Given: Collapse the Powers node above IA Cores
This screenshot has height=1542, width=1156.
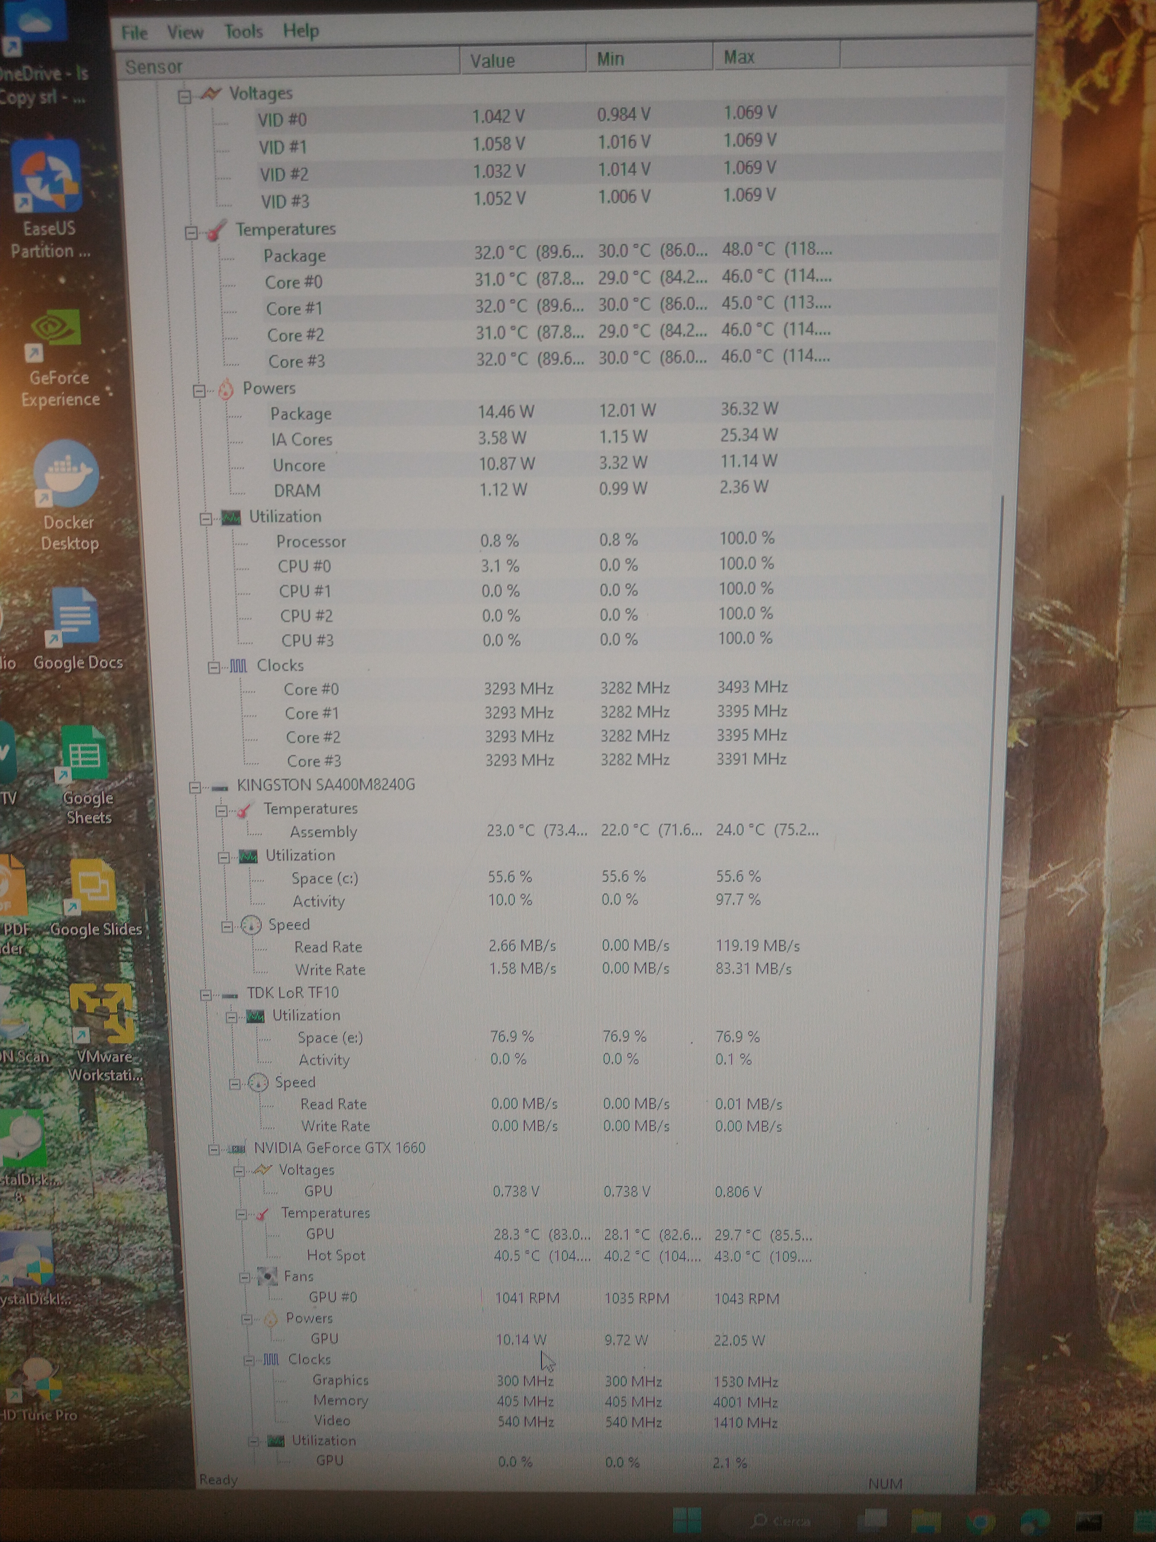Looking at the screenshot, I should (x=199, y=391).
